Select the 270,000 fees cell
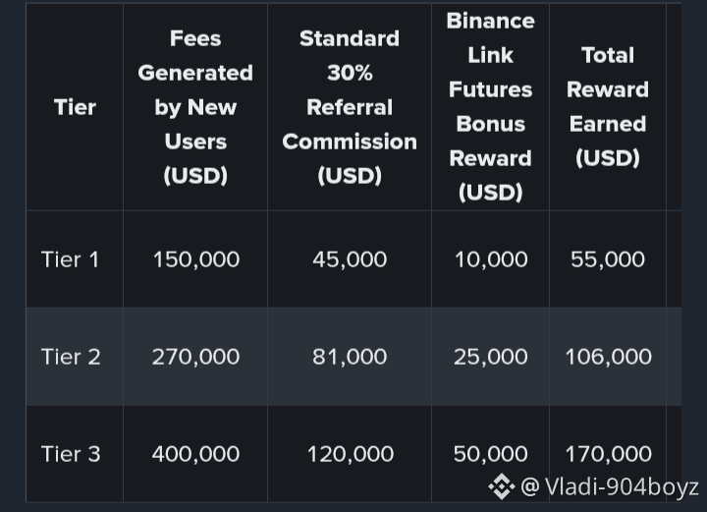The image size is (707, 512). click(x=195, y=358)
